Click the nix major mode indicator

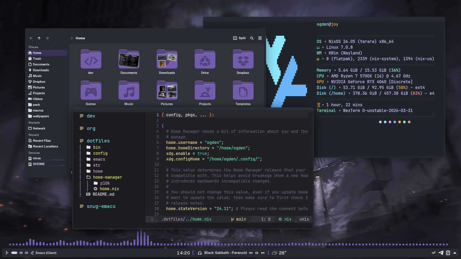[285, 219]
